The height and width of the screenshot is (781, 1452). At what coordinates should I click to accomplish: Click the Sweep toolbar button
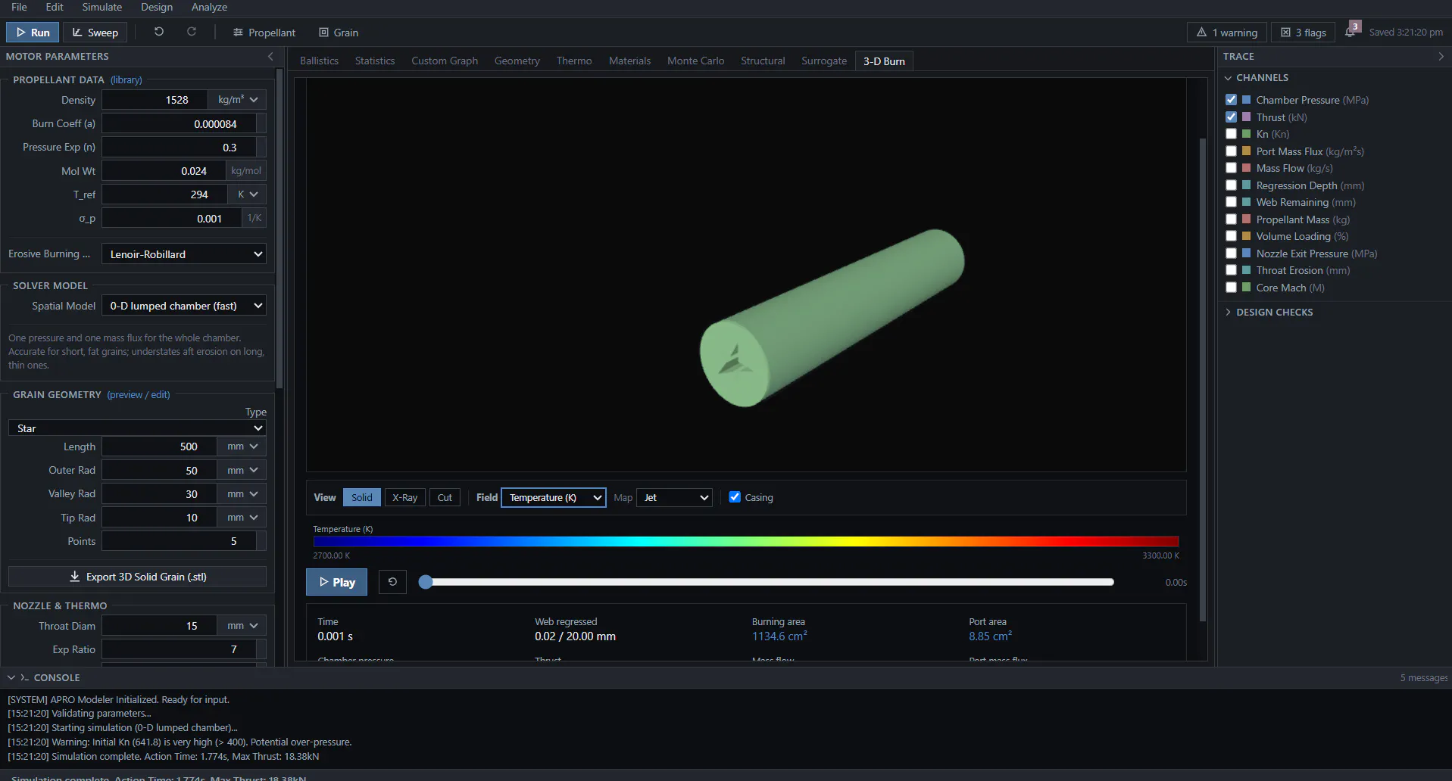(x=95, y=33)
